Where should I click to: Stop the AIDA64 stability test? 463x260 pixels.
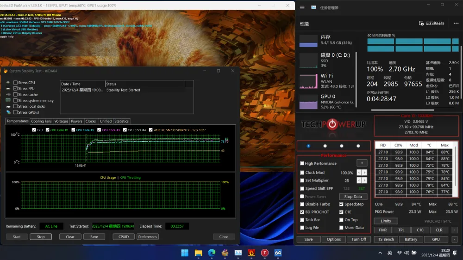[41, 237]
